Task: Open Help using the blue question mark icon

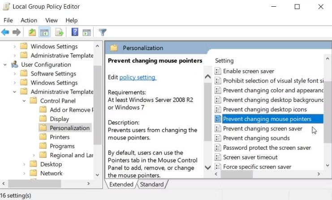Action: tap(75, 32)
